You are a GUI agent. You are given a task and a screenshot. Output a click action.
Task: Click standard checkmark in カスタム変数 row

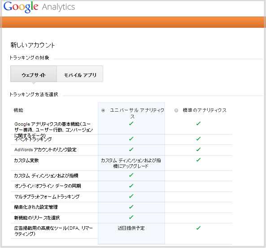[x=198, y=160]
